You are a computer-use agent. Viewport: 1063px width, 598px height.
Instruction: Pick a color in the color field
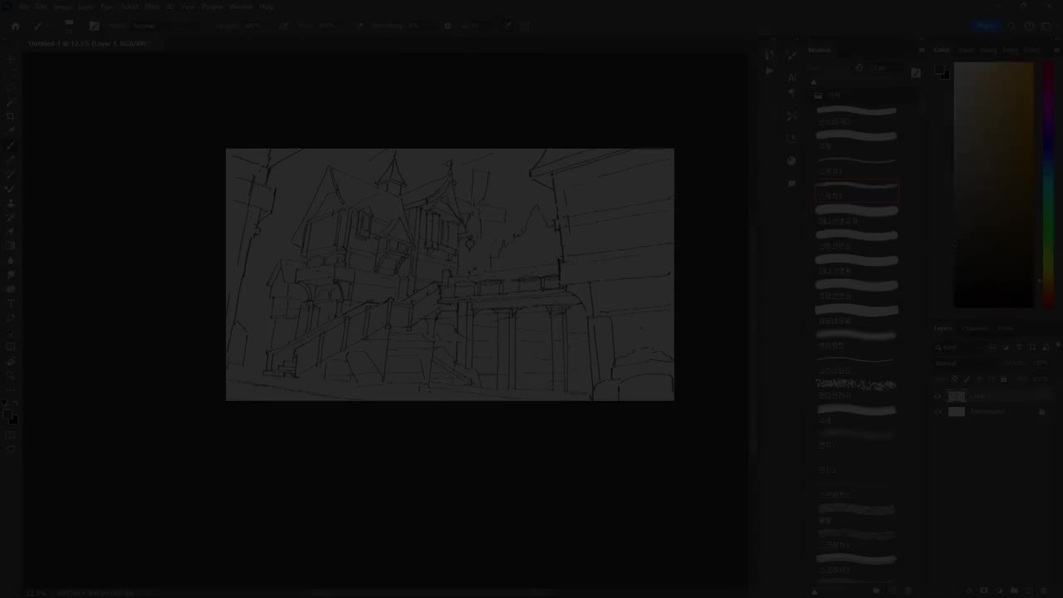994,184
